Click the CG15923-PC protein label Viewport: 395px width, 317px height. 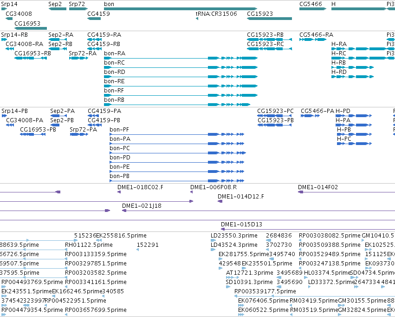275,111
